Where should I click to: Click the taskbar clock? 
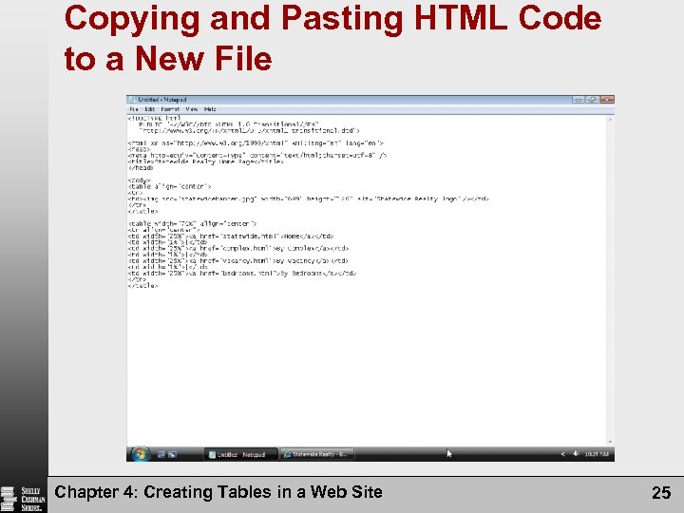[x=597, y=454]
